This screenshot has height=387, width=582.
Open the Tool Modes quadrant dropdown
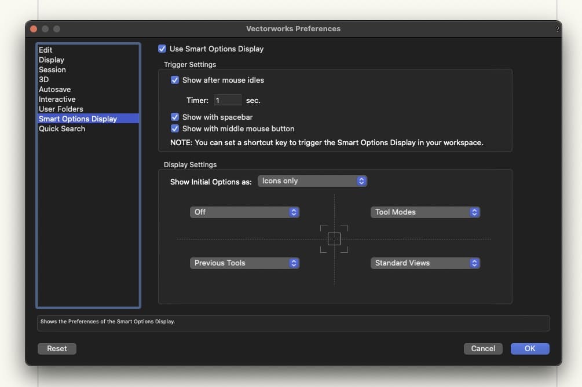pyautogui.click(x=426, y=212)
